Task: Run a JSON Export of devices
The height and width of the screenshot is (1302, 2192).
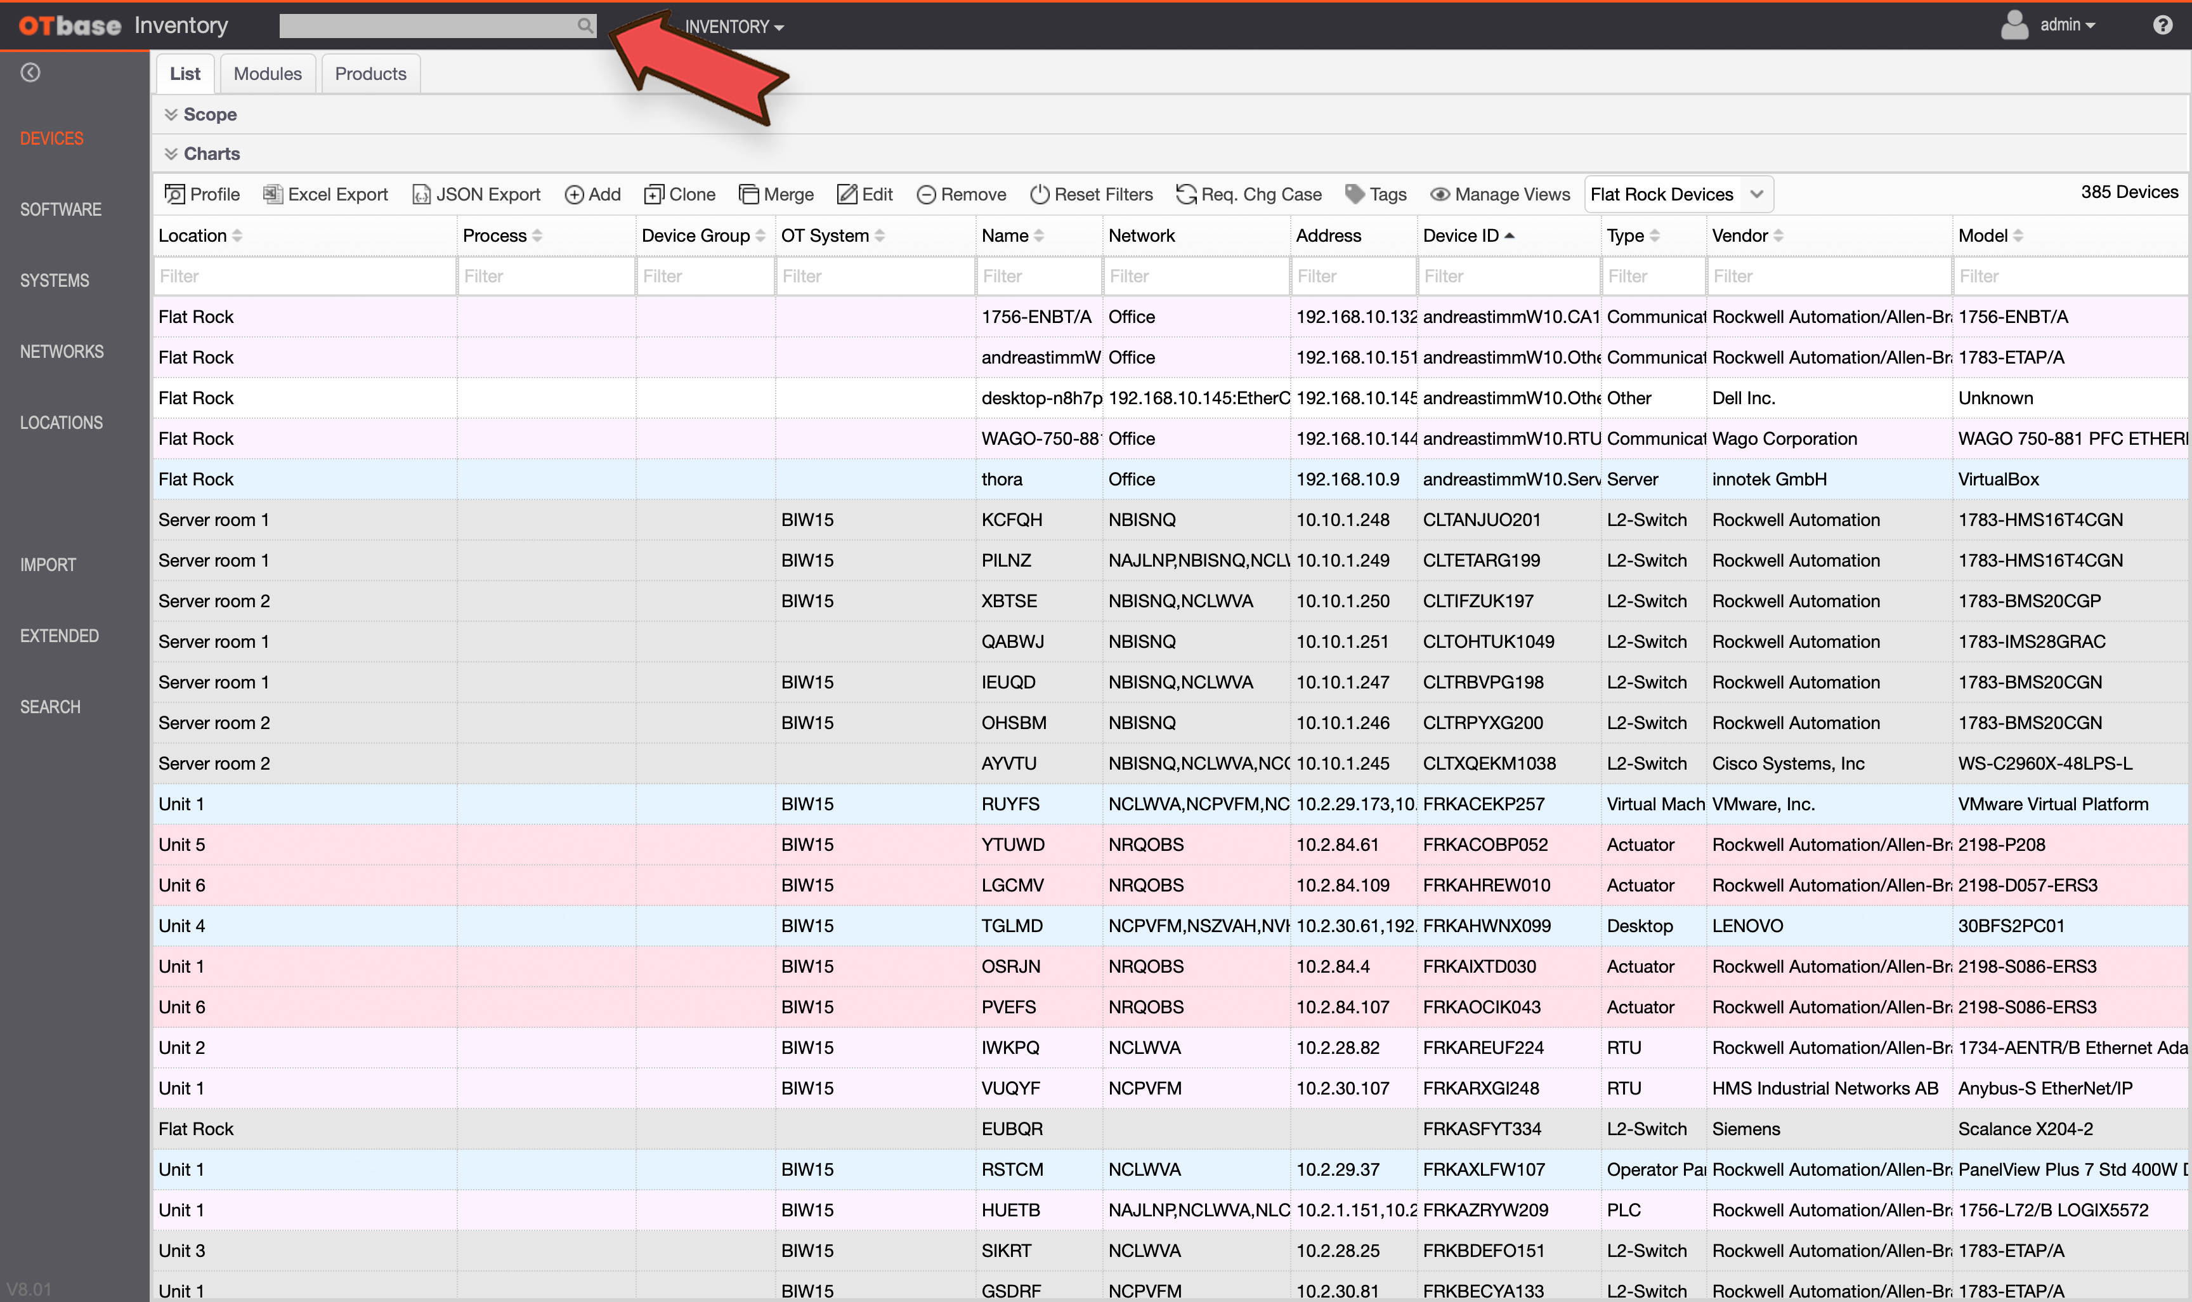Action: pyautogui.click(x=476, y=194)
